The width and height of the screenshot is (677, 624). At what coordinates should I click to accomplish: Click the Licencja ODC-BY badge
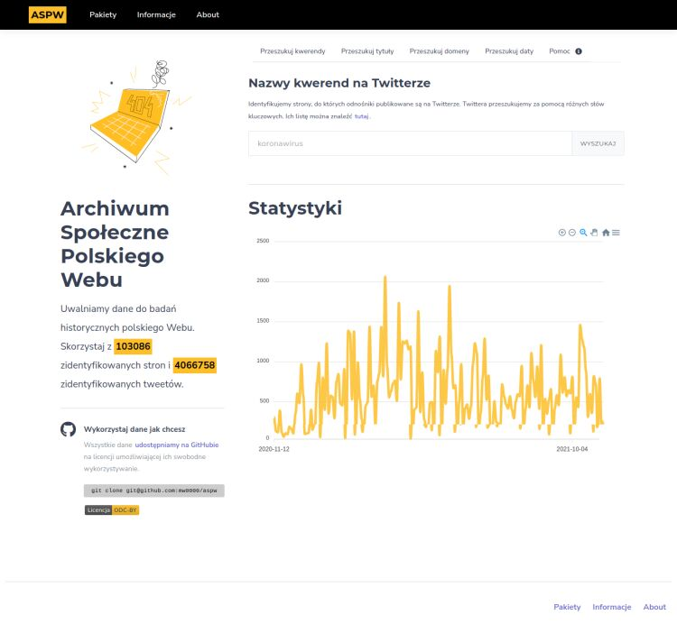112,509
